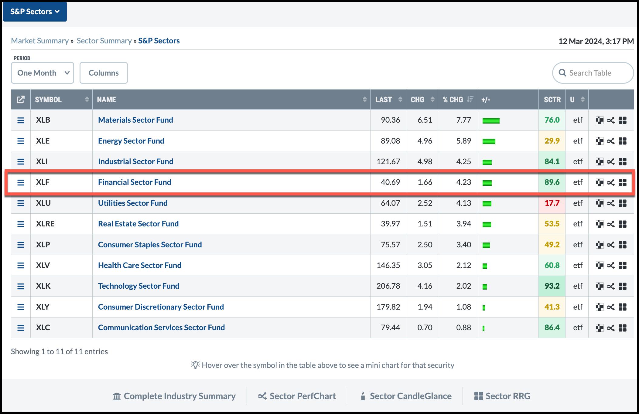The image size is (639, 414).
Task: Open the RRG grid icon for XLK
Action: pyautogui.click(x=623, y=286)
